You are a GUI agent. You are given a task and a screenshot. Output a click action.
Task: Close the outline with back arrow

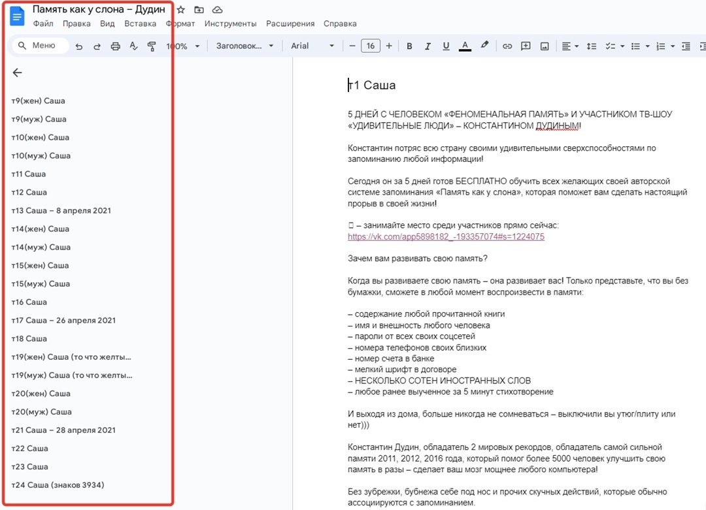[x=17, y=73]
